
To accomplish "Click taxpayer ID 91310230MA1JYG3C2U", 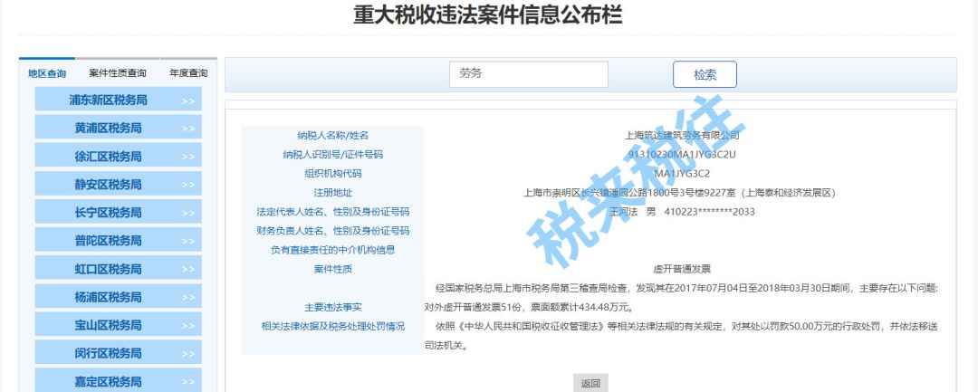I will [x=682, y=155].
